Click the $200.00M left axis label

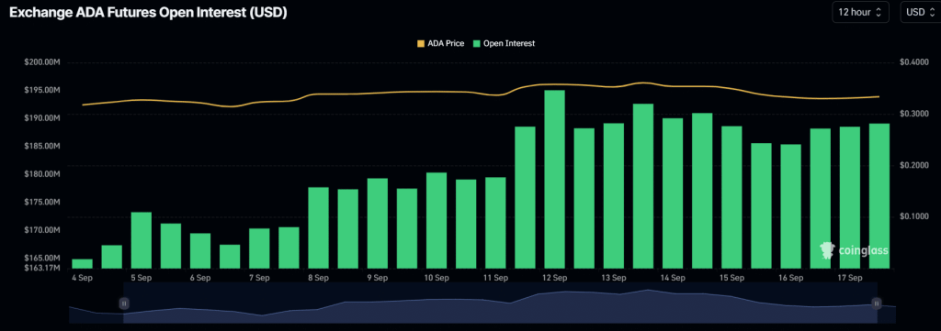tap(43, 62)
